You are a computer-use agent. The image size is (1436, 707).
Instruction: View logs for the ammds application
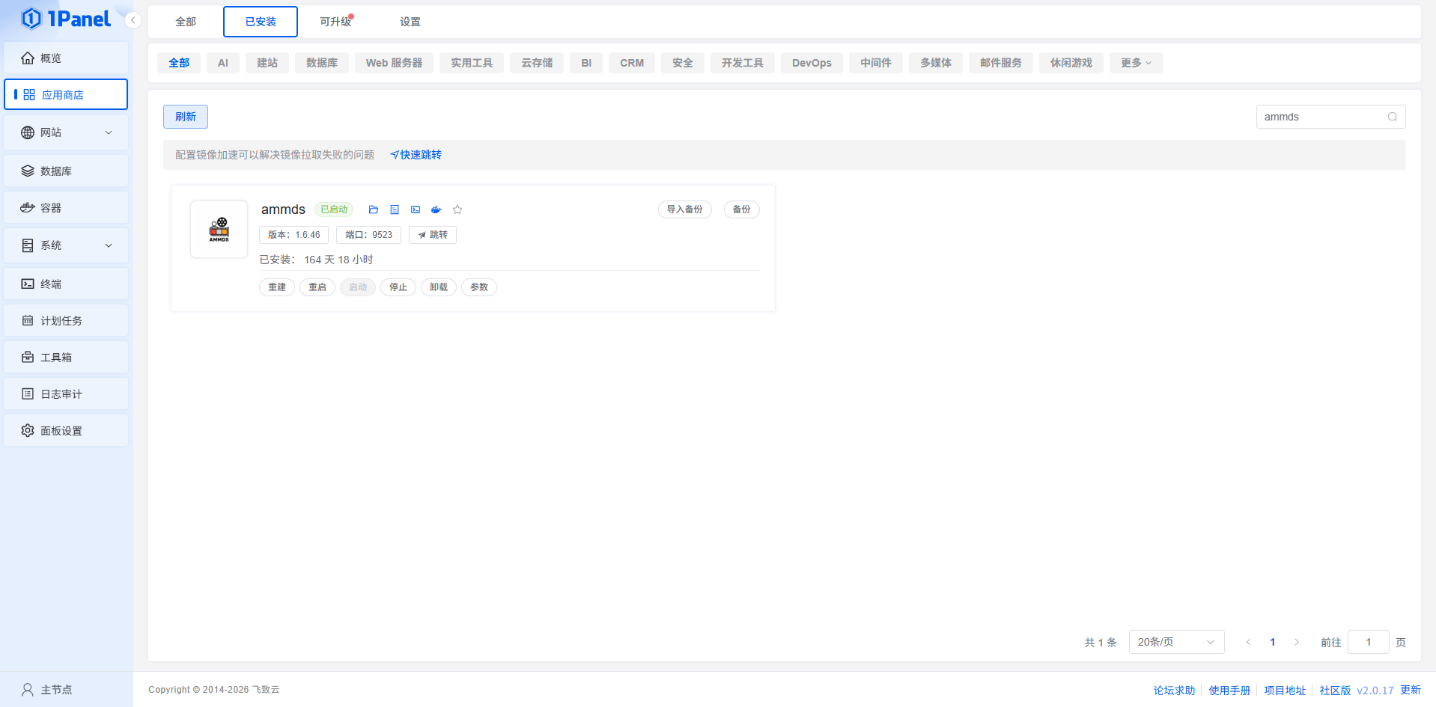tap(395, 209)
